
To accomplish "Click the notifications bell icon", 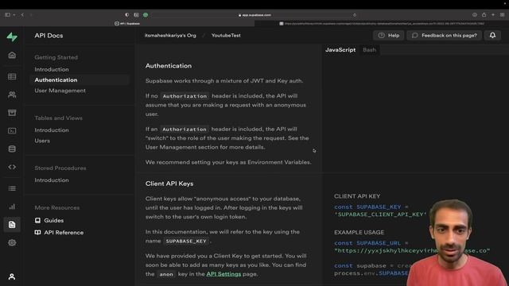I will [x=492, y=35].
